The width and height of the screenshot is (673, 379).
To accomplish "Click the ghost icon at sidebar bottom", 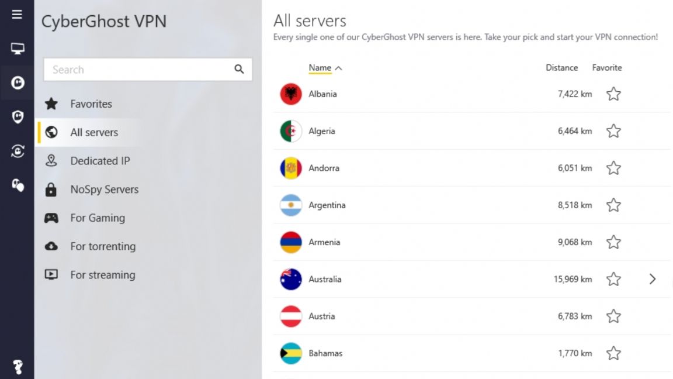I will pos(17,367).
